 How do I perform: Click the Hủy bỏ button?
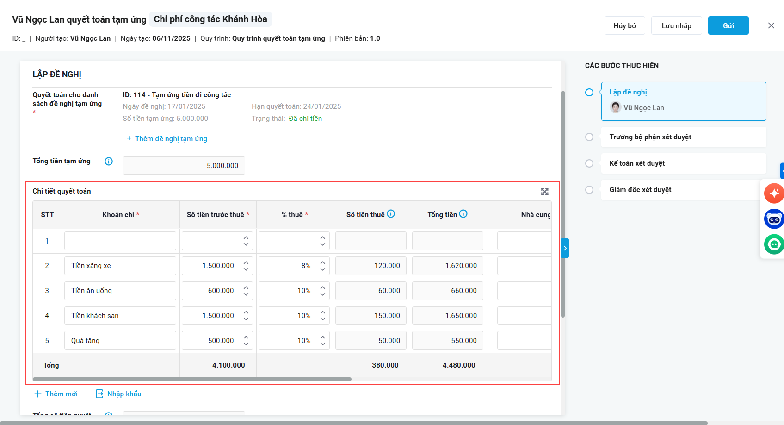pos(625,25)
